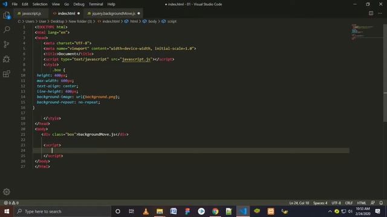
Task: Place cursor on the Document title text
Action: tap(67, 54)
